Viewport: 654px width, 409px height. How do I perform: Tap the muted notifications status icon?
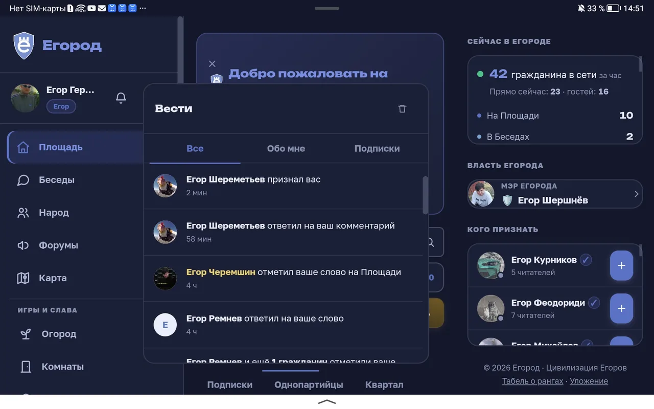[x=581, y=8]
